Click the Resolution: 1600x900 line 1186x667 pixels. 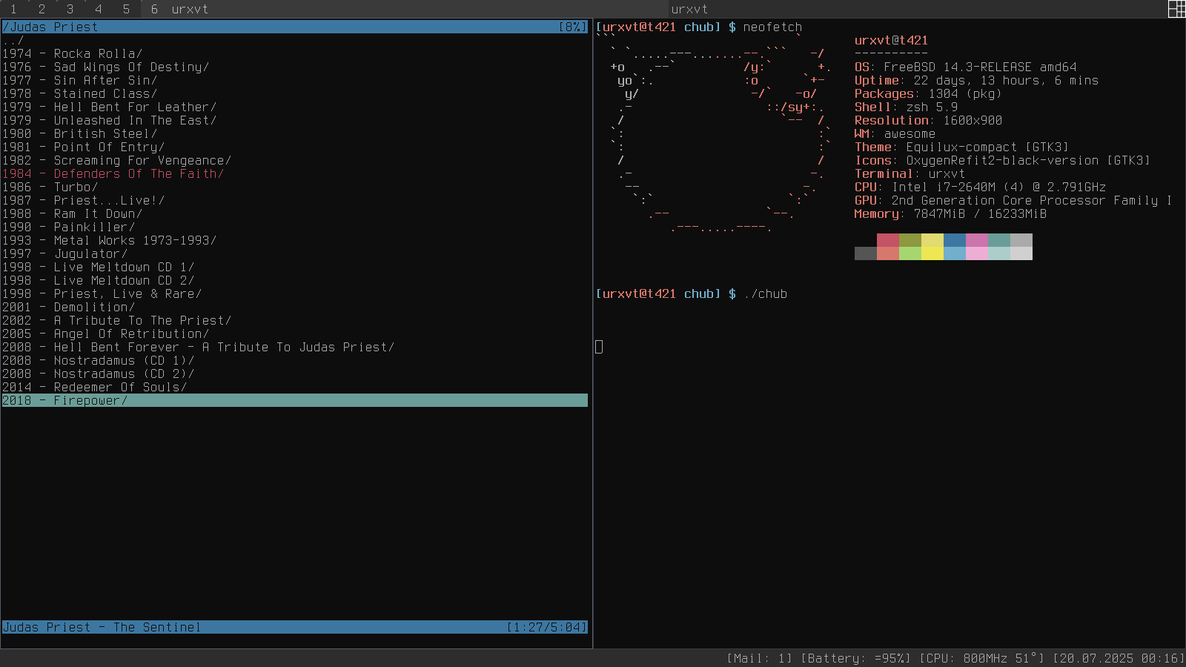point(928,120)
